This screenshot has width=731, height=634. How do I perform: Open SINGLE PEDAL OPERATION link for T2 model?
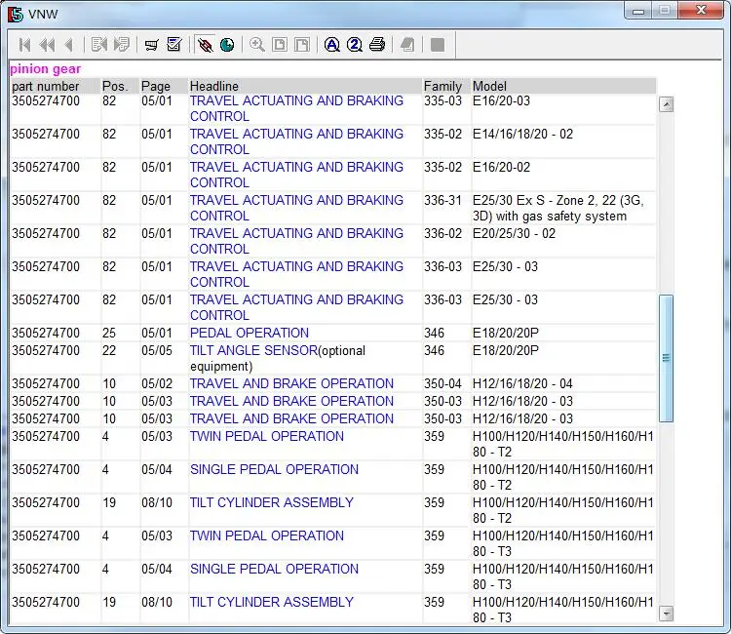(x=274, y=469)
